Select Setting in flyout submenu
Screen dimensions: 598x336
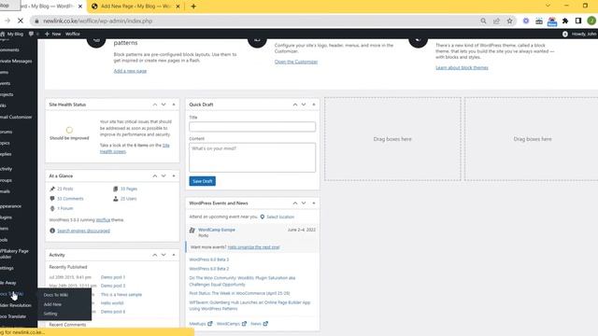pyautogui.click(x=50, y=314)
